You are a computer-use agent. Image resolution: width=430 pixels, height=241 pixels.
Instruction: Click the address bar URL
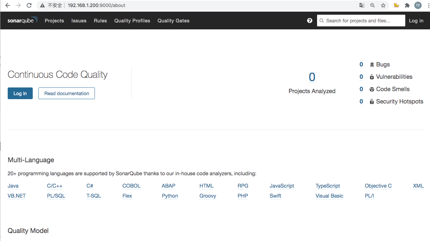coord(96,5)
